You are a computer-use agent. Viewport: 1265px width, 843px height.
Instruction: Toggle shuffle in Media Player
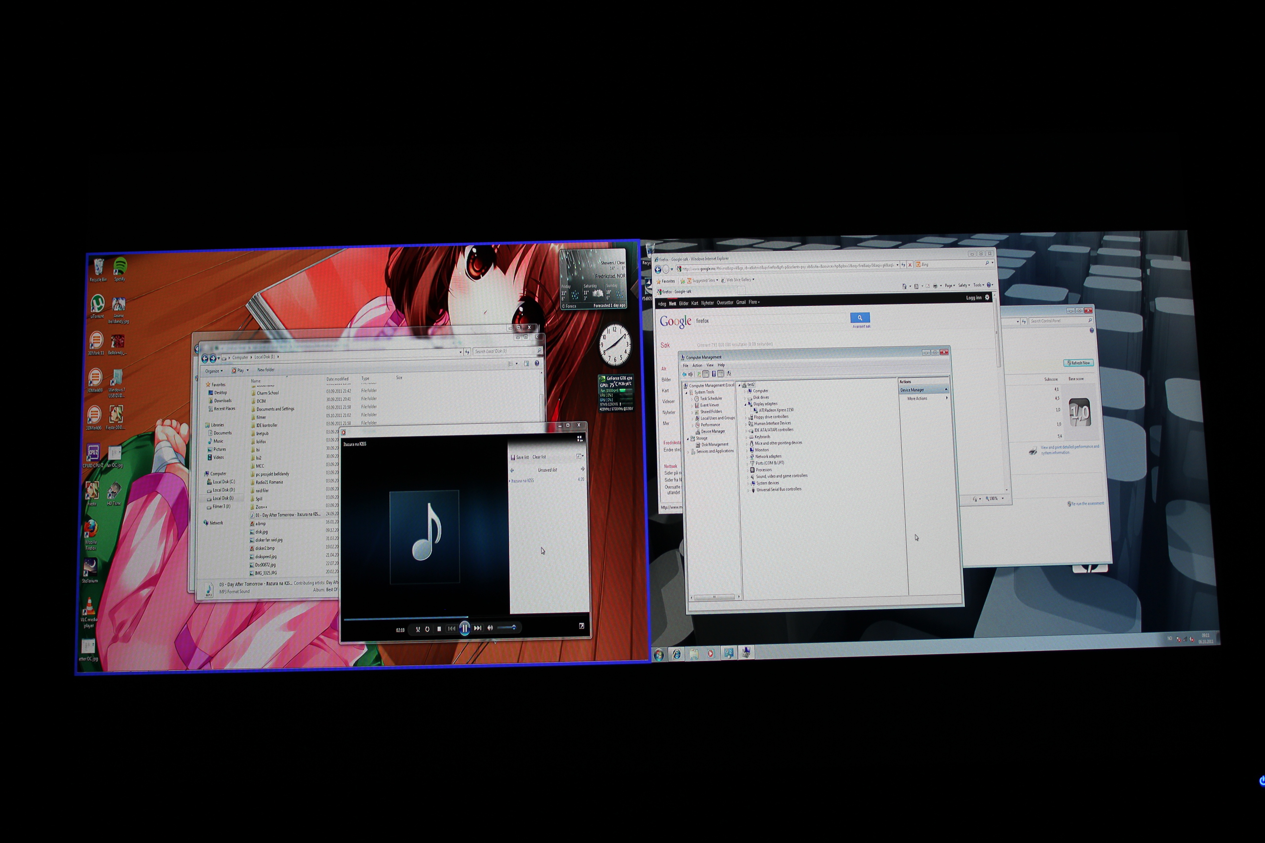tap(417, 628)
